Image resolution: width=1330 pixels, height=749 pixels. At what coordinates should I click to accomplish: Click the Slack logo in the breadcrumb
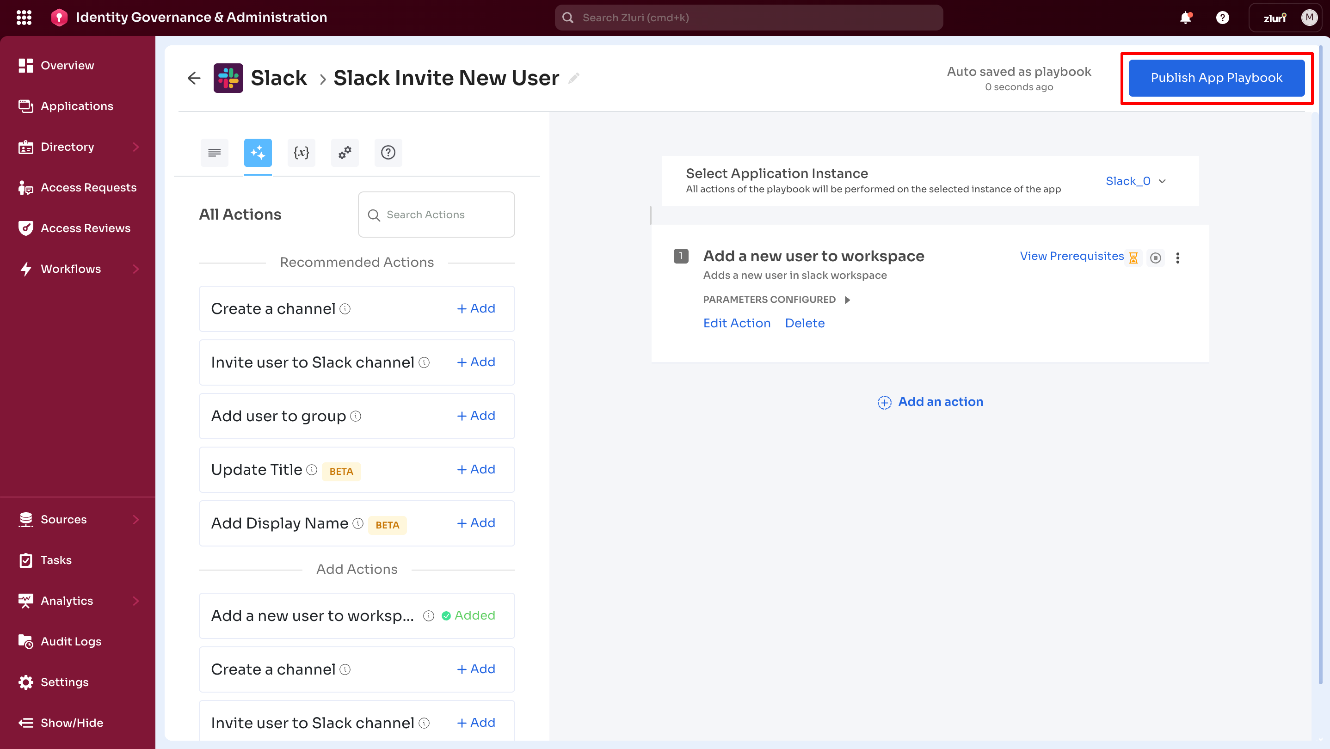tap(229, 77)
